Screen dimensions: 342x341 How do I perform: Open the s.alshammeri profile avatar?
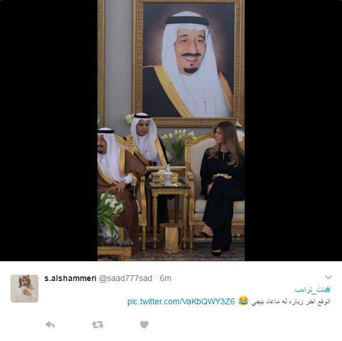click(x=24, y=289)
